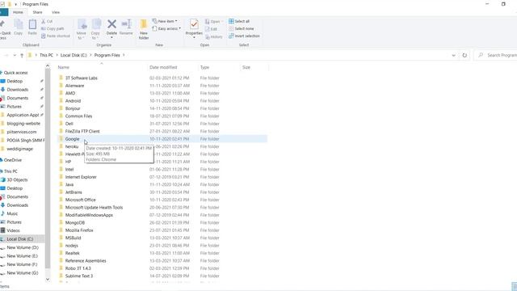
Task: Click the 3D Objects sidebar icon
Action: tap(3, 179)
